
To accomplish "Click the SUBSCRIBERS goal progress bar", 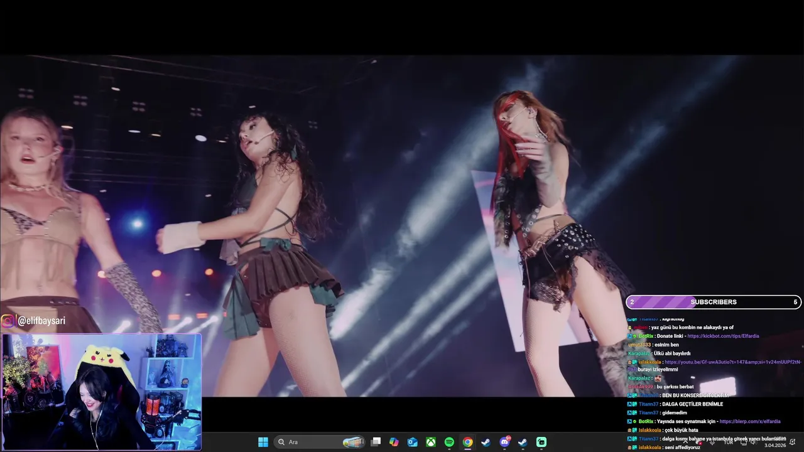I will [714, 302].
